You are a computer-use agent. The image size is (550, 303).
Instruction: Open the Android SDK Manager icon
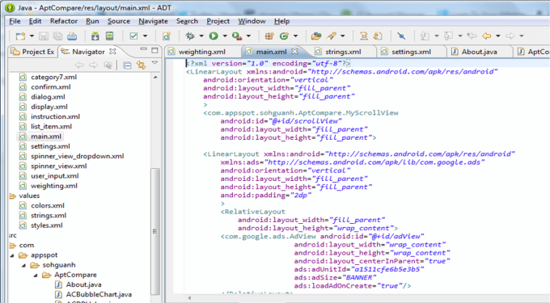(95, 36)
